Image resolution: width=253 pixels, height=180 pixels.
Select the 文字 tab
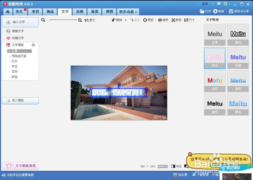(x=65, y=12)
